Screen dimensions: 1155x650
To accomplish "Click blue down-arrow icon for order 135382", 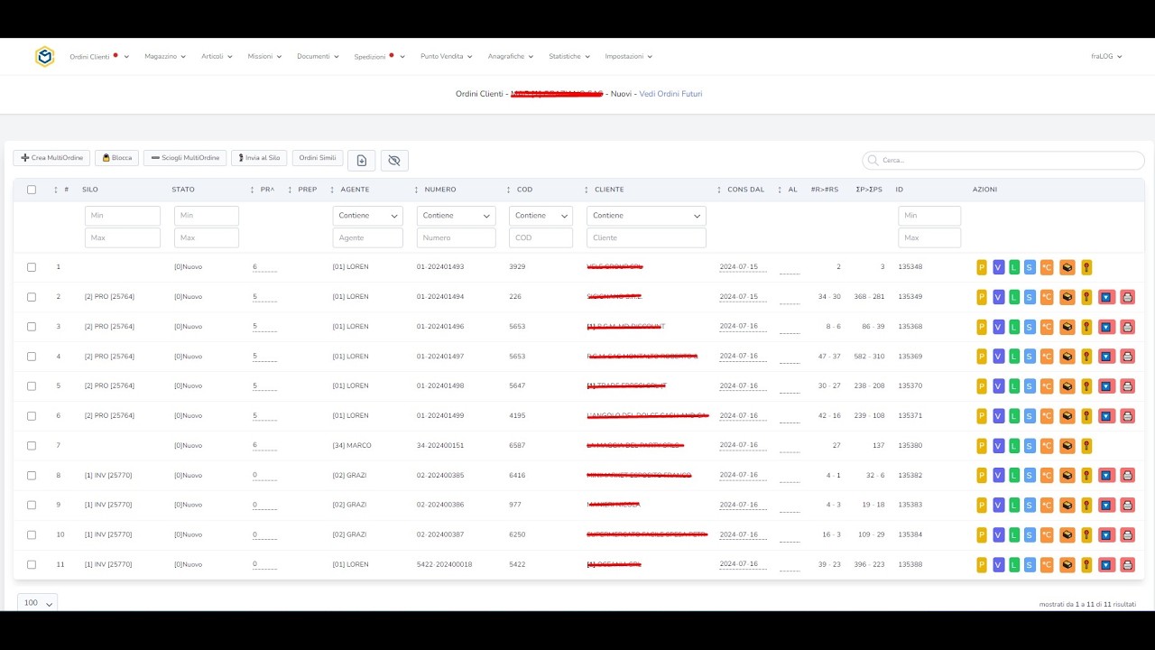I will tap(1106, 476).
